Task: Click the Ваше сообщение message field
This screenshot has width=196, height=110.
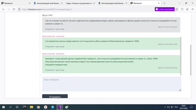Action: click(111, 84)
